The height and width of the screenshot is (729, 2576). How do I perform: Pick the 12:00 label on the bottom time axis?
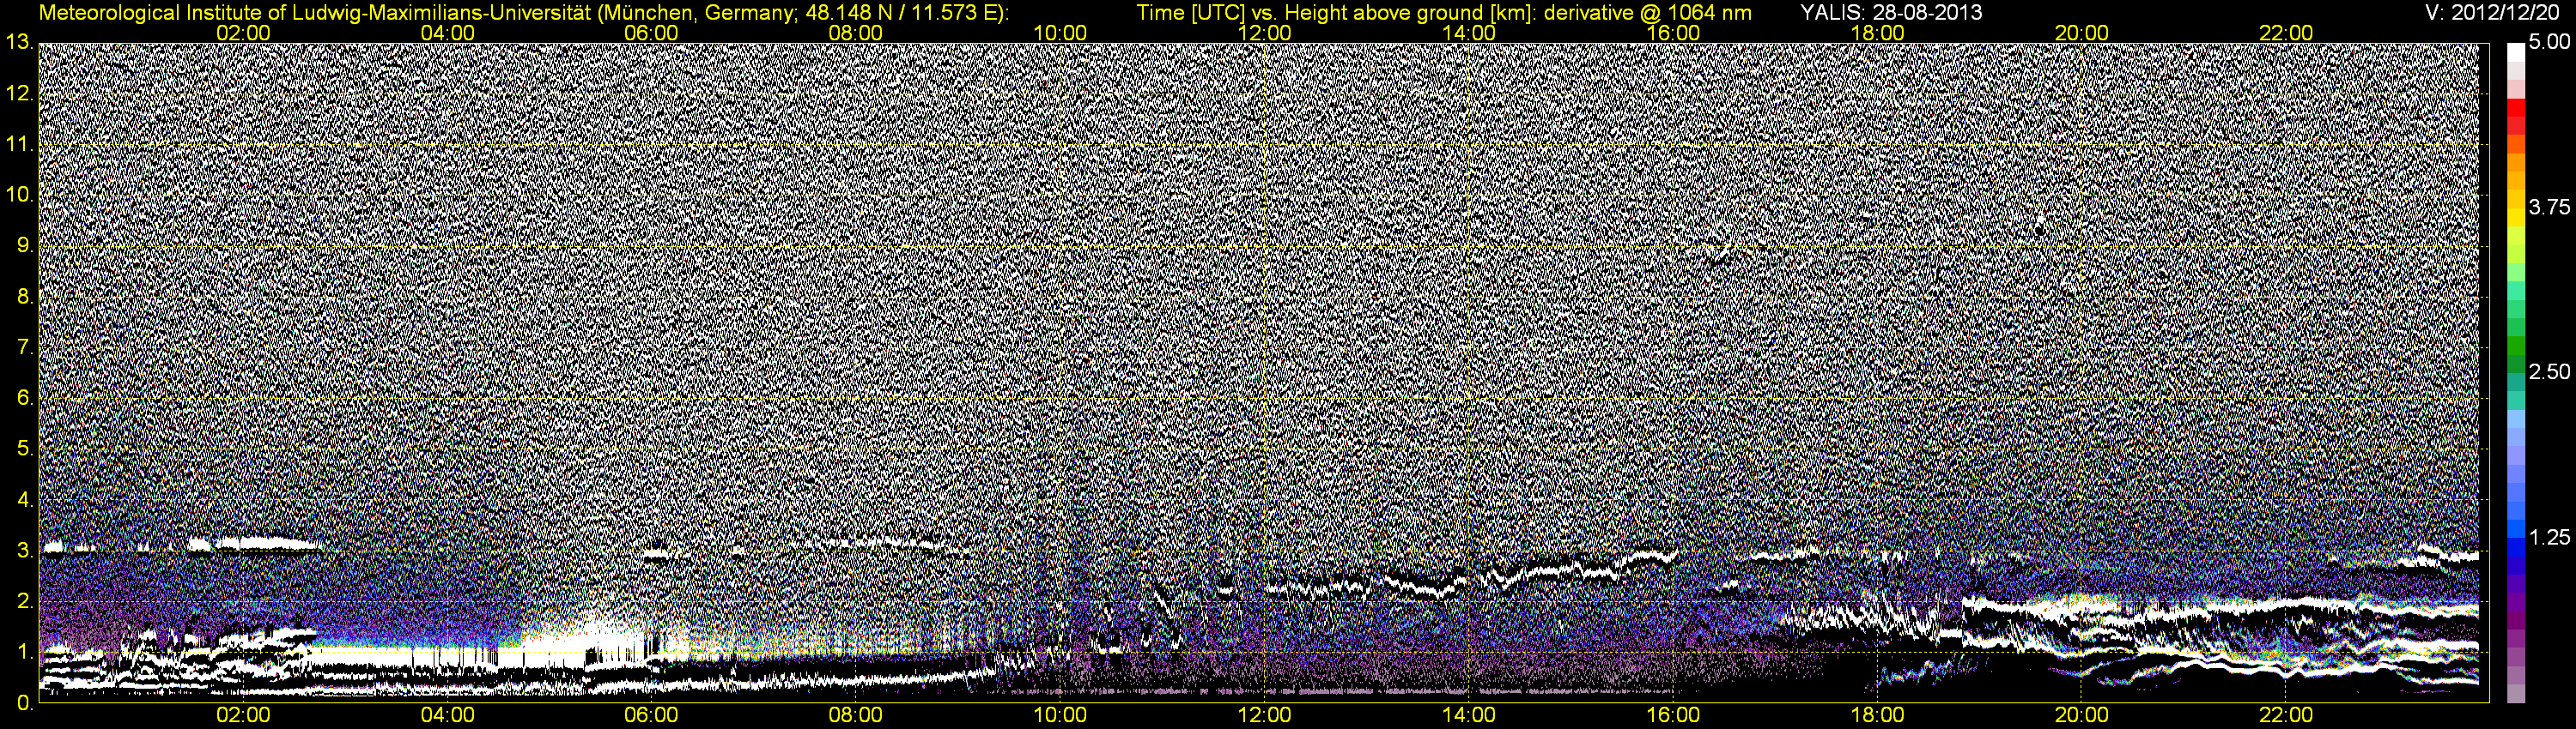tap(1264, 716)
